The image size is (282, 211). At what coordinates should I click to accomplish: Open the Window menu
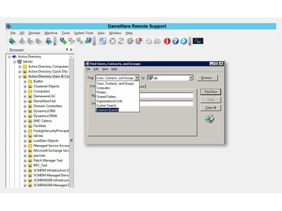(115, 33)
